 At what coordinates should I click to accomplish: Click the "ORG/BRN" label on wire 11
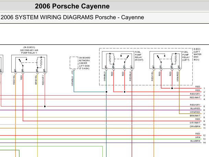point(195,127)
